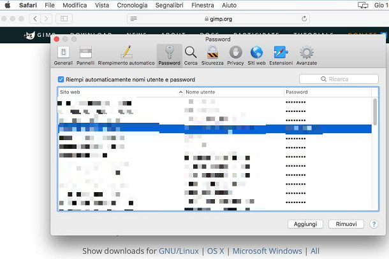This screenshot has height=259, width=389.
Task: Click the gimp.org address bar
Action: [218, 19]
